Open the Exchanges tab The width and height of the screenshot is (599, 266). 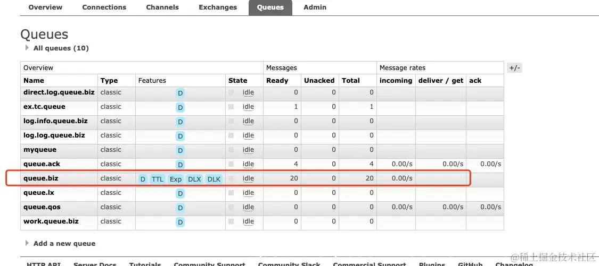218,7
